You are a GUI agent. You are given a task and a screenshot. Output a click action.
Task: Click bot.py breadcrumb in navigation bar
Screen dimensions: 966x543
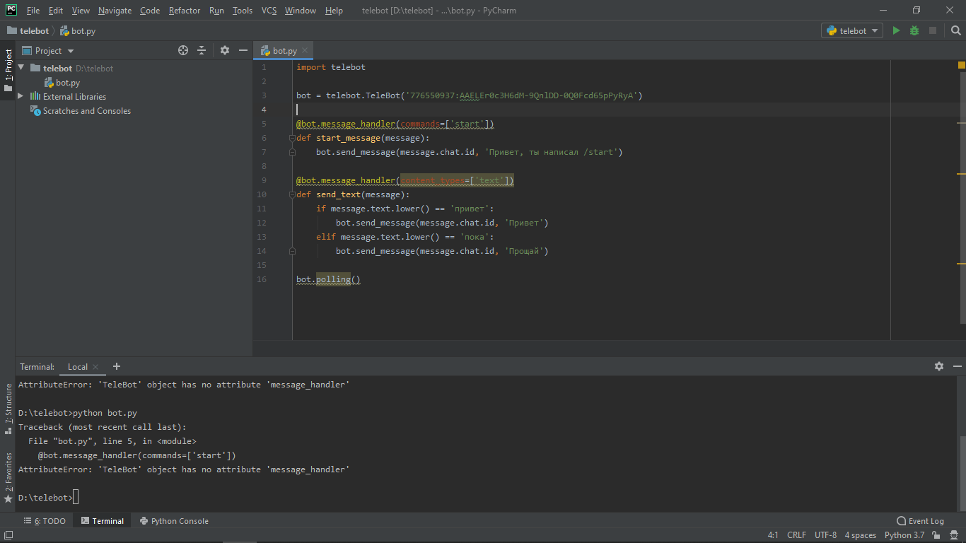78,30
